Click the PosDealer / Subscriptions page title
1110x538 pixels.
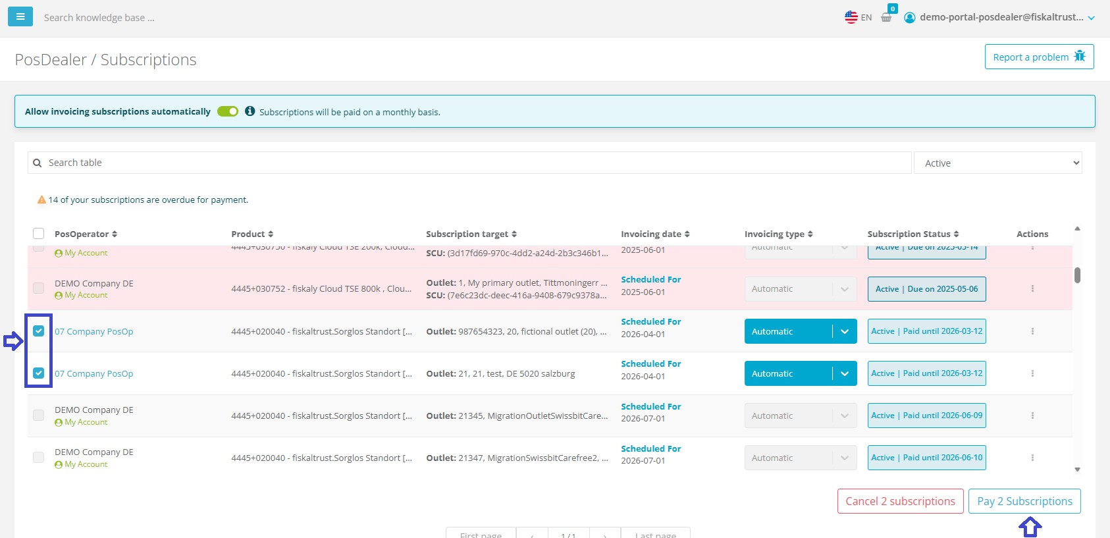[105, 59]
